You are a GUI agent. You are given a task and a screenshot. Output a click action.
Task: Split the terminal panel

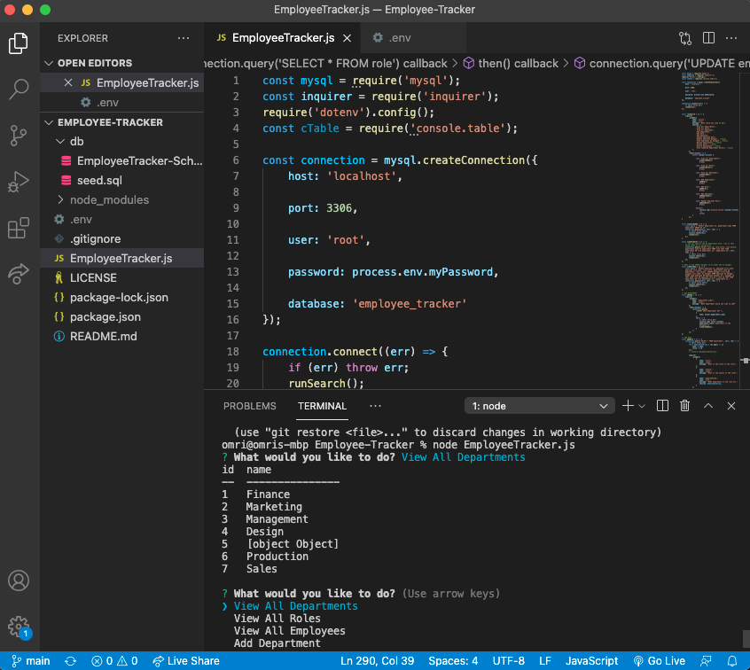click(661, 405)
